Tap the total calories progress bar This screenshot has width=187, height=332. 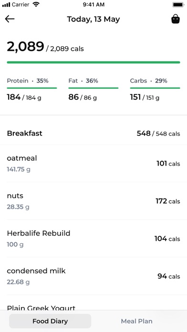click(93, 62)
